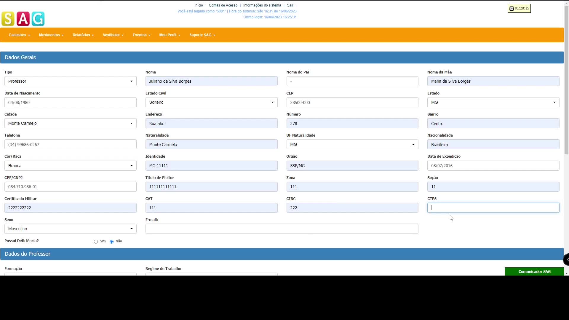Click the Data de Expedição field

[x=493, y=166]
